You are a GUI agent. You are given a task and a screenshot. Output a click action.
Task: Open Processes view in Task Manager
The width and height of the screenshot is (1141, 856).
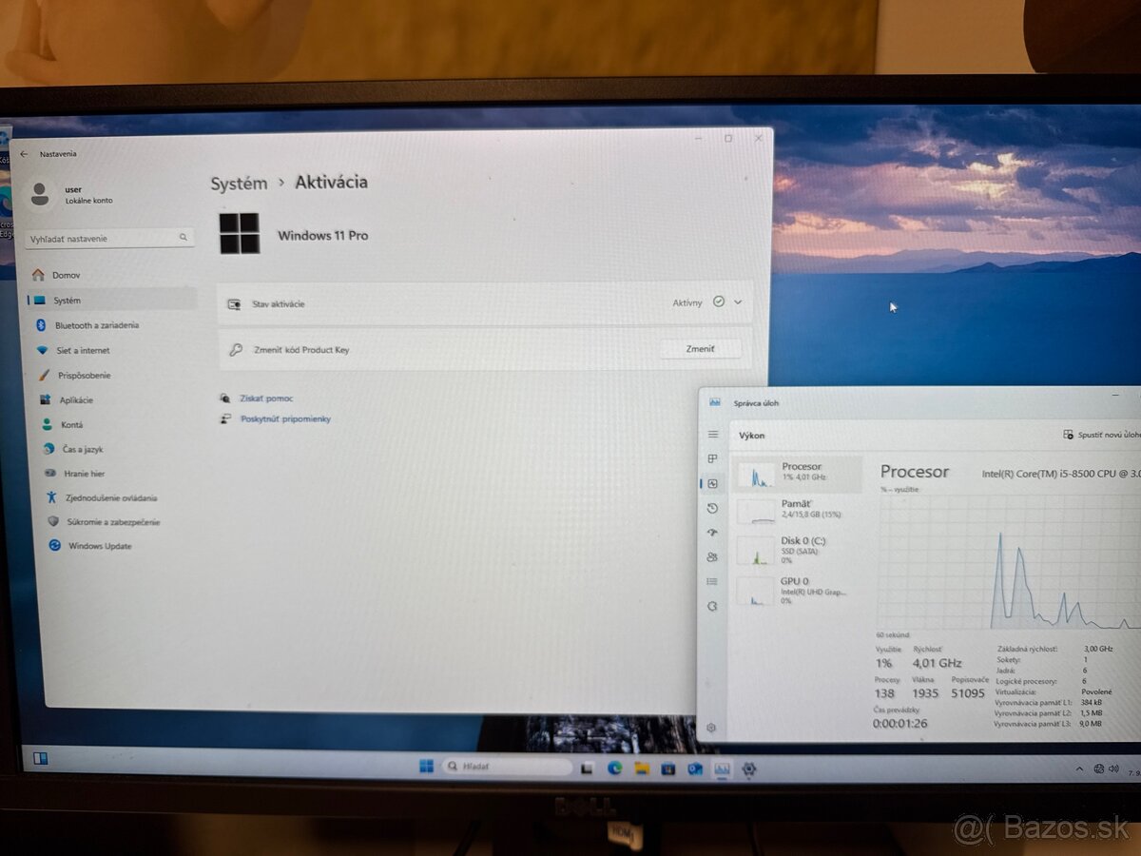point(713,458)
